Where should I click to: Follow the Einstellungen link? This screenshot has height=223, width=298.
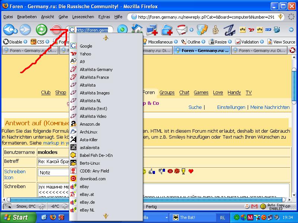point(231,107)
